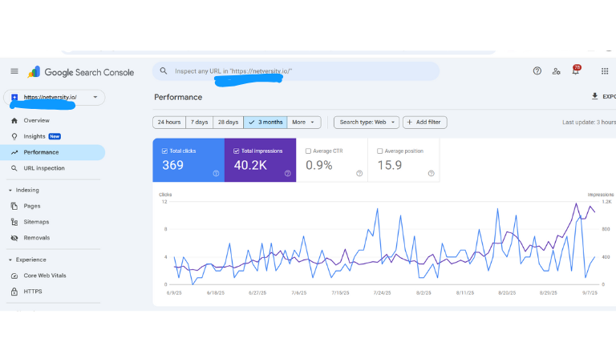Click the Export button
Viewport: 616px width, 346px height.
(604, 96)
